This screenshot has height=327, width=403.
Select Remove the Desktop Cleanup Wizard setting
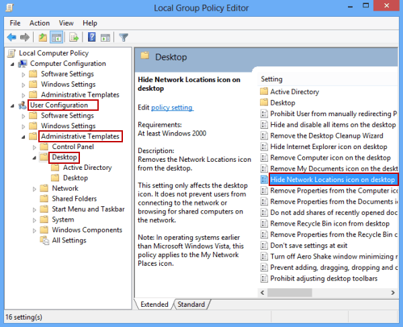326,136
